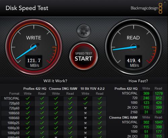Image resolution: width=168 pixels, height=138 pixels.
Task: Click '10 Bit YUV 4:2:2' column header
Action: [x=92, y=89]
